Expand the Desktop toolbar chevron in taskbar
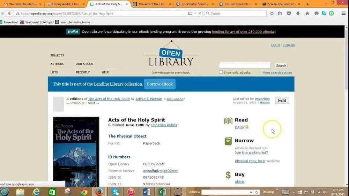349x196 pixels. (277, 190)
